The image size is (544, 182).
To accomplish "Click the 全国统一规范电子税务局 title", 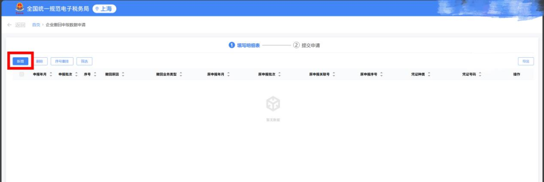I will 58,9.
